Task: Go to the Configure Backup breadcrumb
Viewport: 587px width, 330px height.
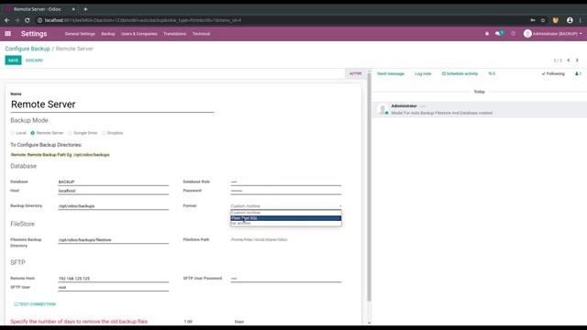Action: 28,49
